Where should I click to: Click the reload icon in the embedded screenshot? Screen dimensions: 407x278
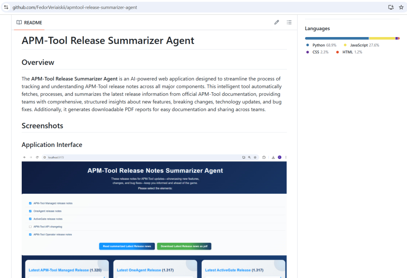pyautogui.click(x=37, y=158)
